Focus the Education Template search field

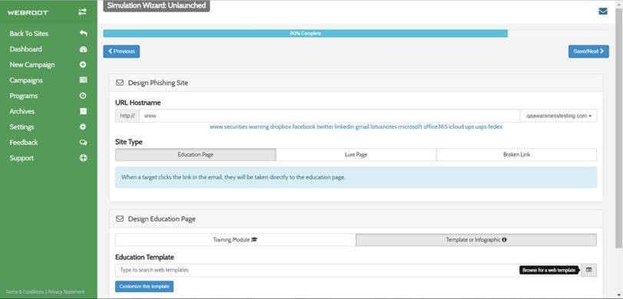348,270
